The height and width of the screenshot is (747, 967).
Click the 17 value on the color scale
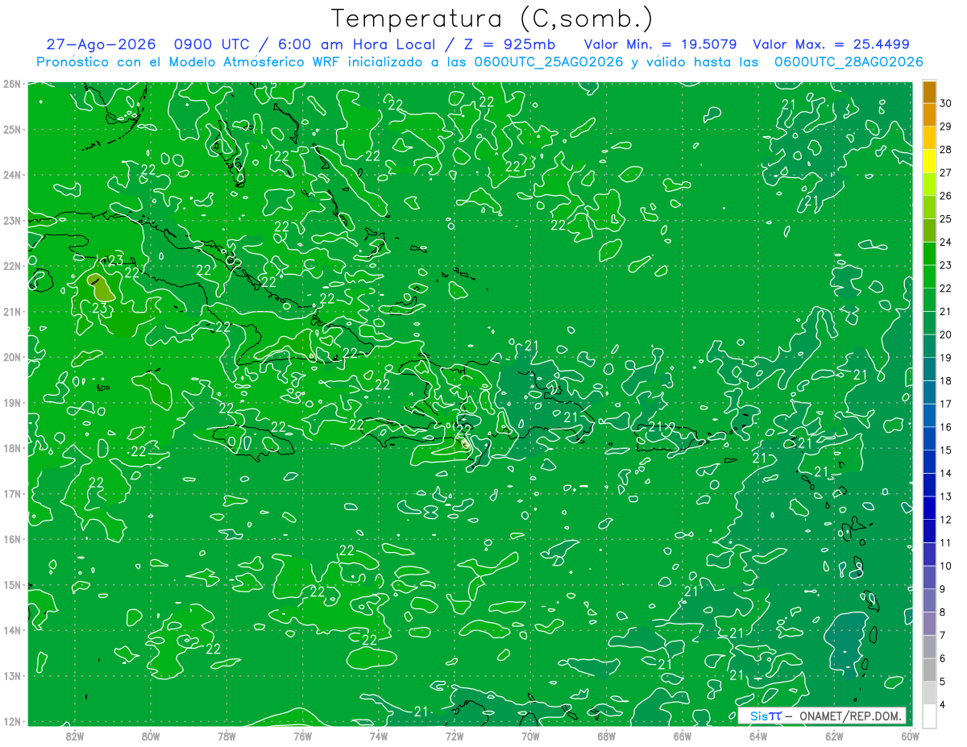946,404
